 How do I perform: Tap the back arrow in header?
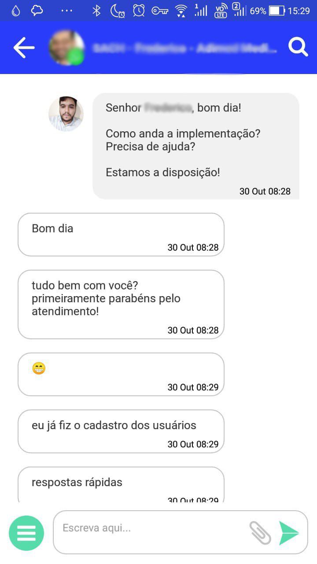click(24, 48)
